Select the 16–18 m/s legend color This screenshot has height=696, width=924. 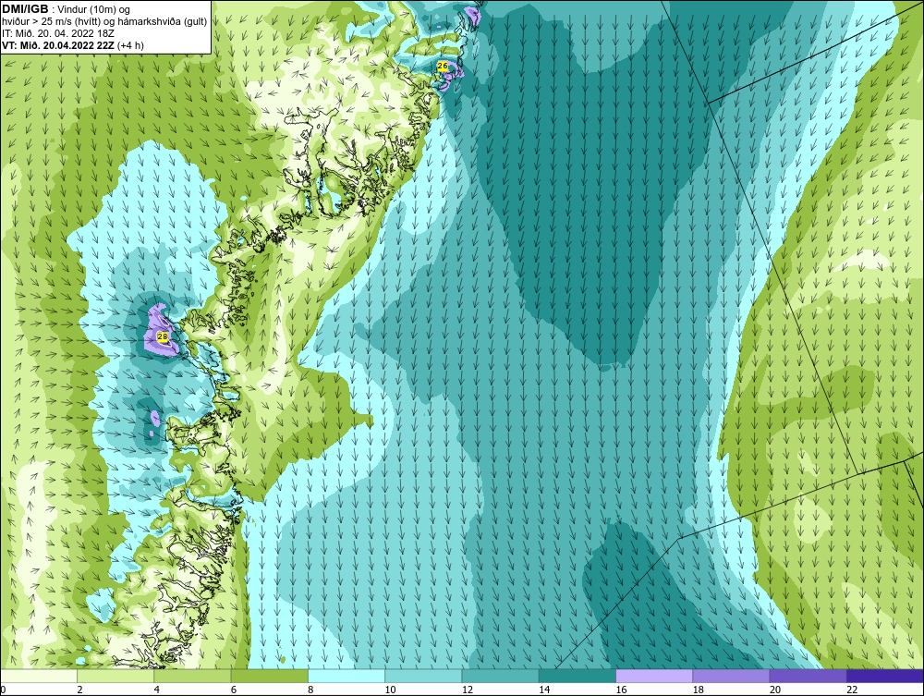pos(654,676)
